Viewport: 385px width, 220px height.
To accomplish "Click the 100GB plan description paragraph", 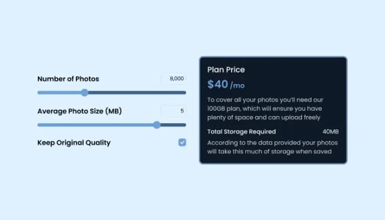I will [x=265, y=109].
